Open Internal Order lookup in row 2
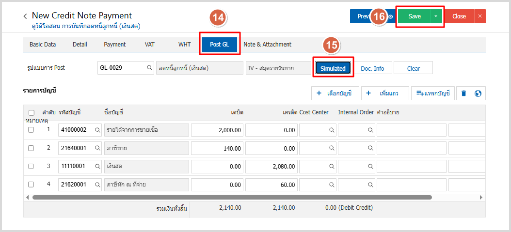The image size is (511, 232). [x=370, y=148]
